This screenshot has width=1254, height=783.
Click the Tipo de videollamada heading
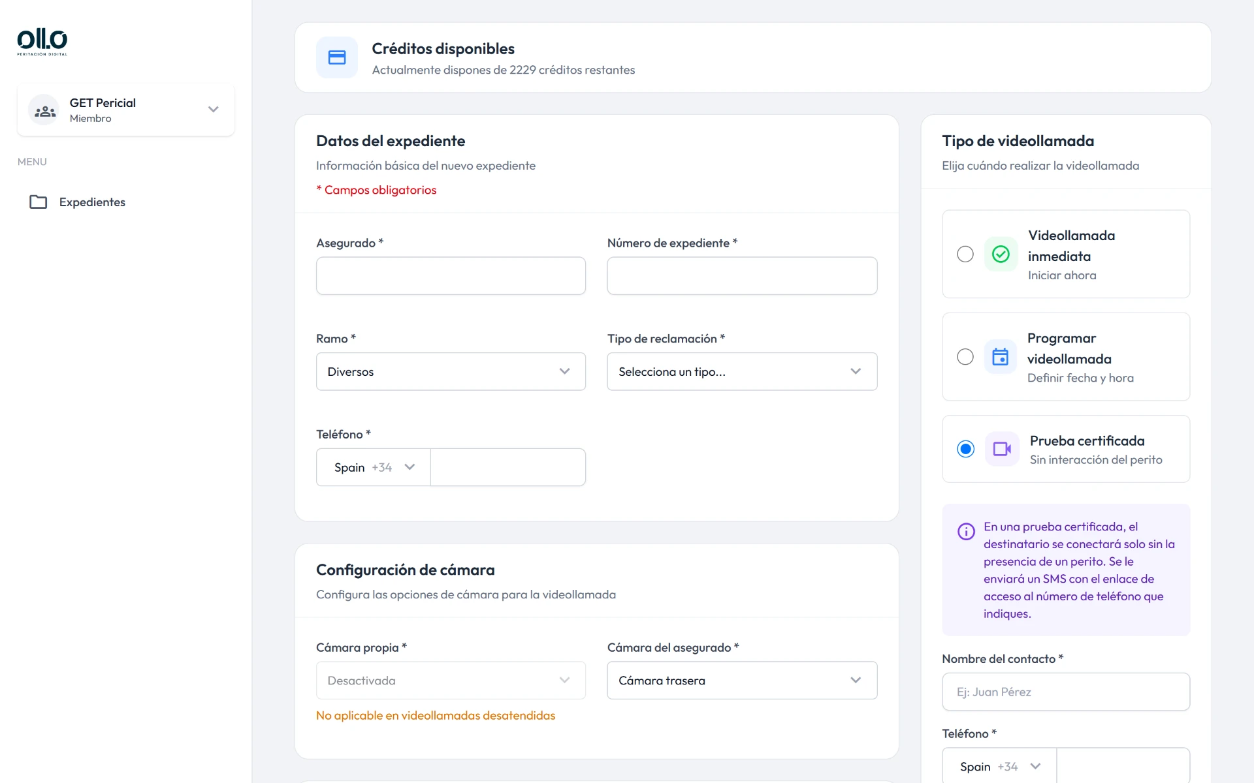tap(1018, 141)
